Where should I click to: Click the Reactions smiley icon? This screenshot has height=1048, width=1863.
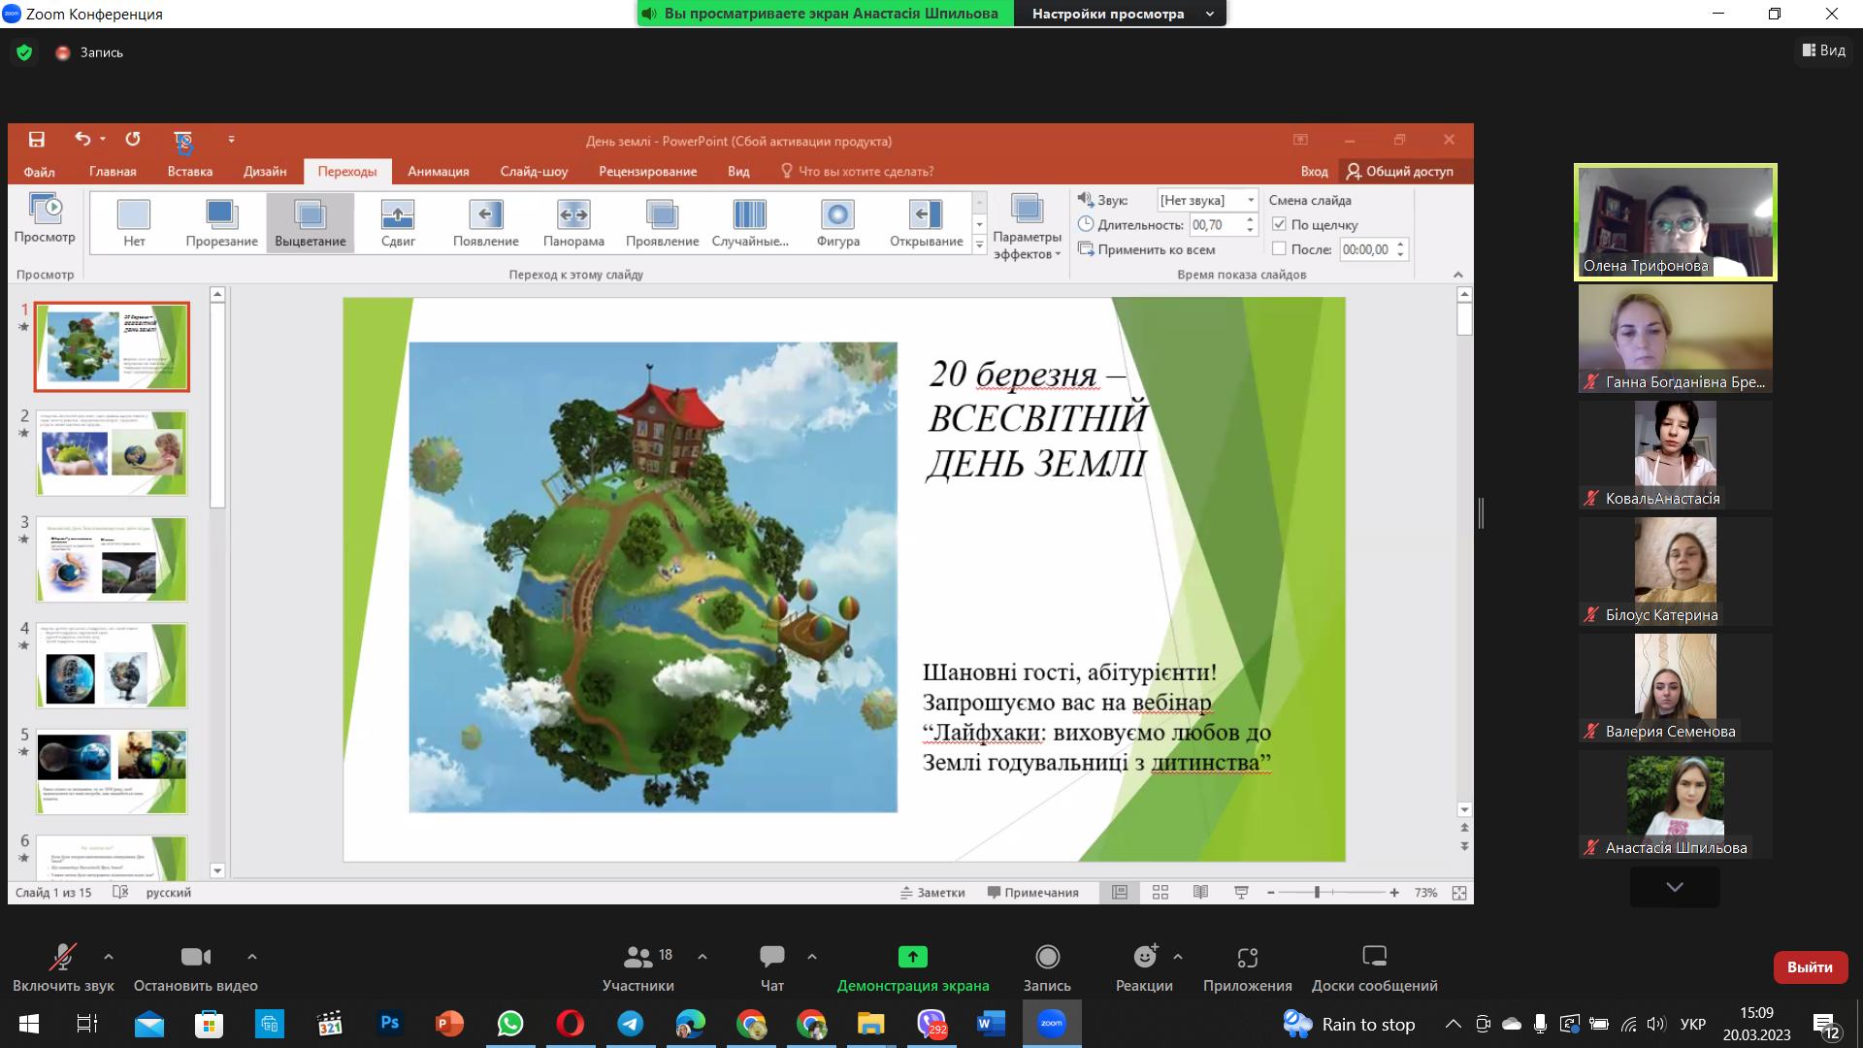[1145, 957]
